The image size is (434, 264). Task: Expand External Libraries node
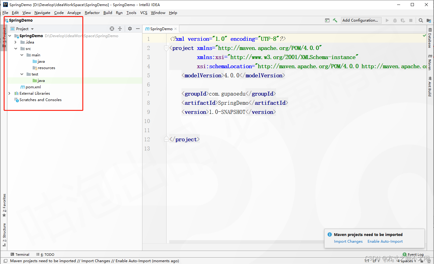tap(10, 93)
